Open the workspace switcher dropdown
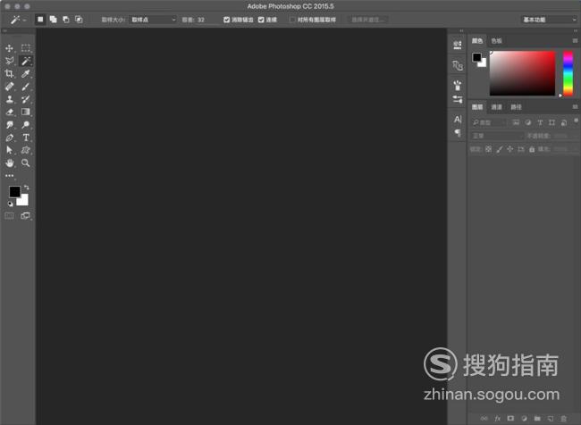 (549, 20)
